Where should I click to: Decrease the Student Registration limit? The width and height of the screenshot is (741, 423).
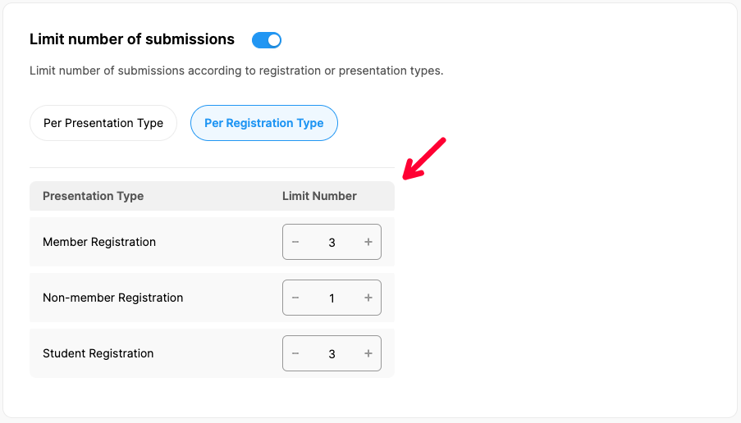pyautogui.click(x=295, y=353)
